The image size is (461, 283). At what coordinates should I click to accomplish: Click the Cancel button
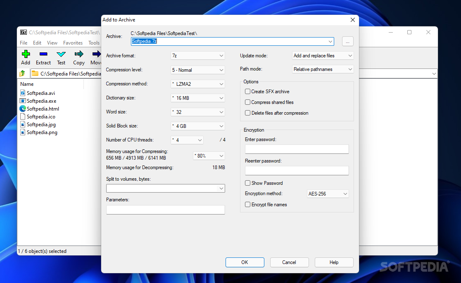pyautogui.click(x=289, y=262)
